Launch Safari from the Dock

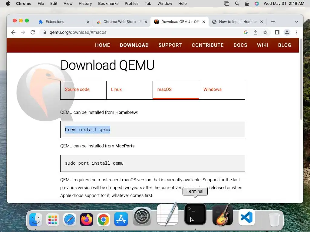coord(70,219)
